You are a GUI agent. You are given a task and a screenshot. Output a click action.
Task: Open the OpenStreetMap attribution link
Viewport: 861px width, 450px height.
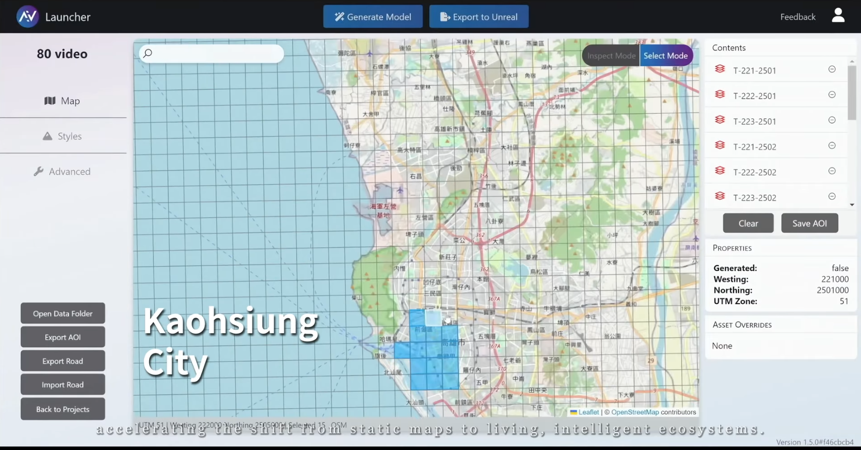point(635,412)
